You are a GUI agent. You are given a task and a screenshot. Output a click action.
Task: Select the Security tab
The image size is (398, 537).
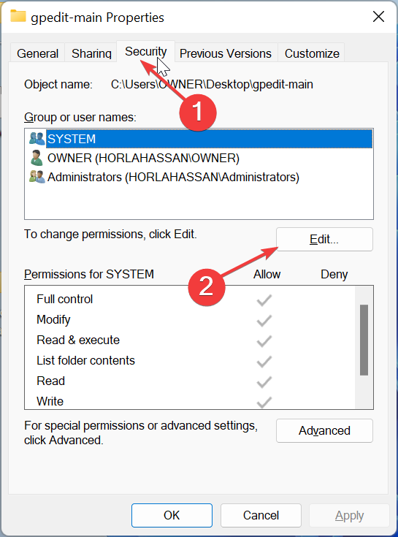146,52
